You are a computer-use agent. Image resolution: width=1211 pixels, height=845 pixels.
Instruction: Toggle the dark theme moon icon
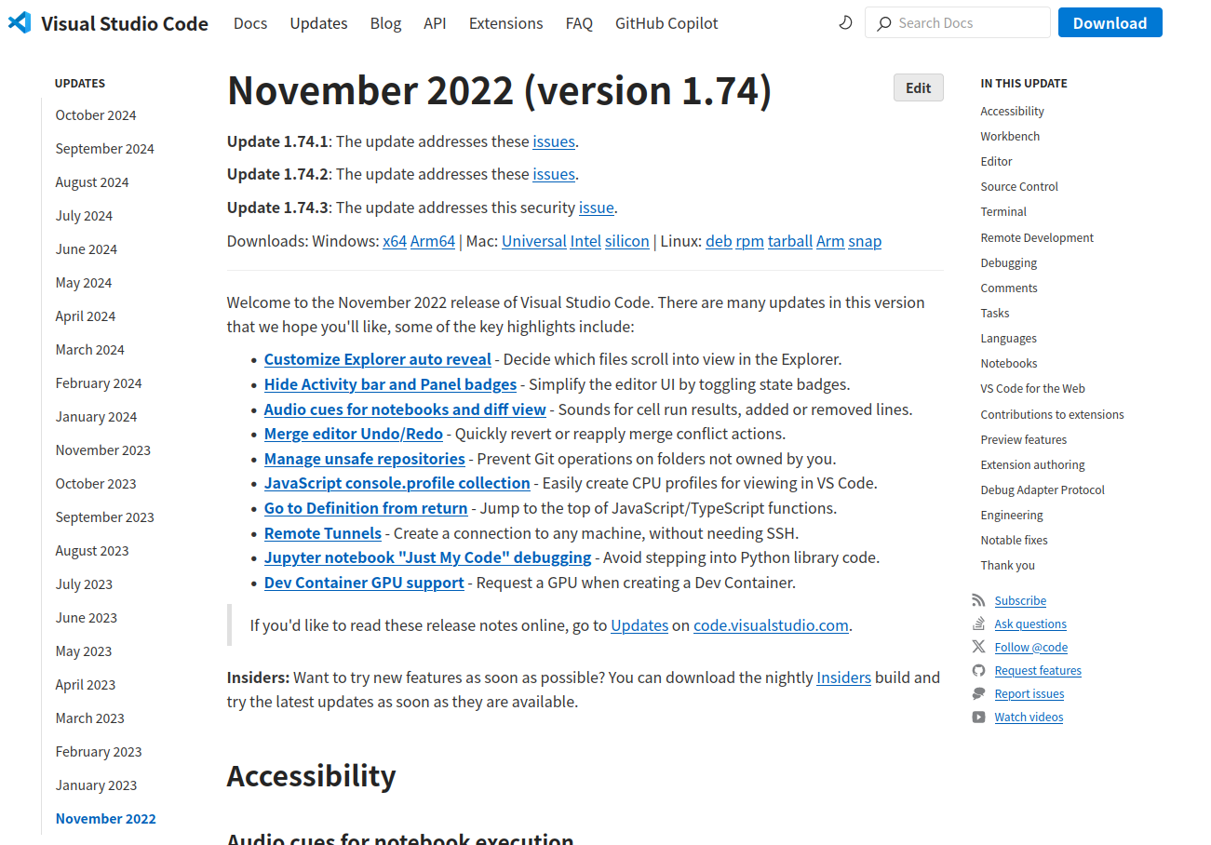[x=845, y=22]
